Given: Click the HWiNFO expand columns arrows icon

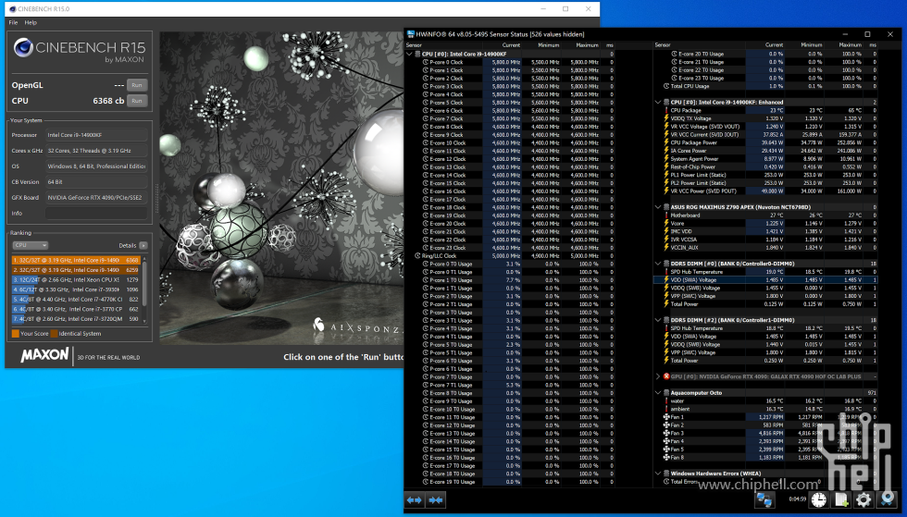Looking at the screenshot, I should coord(415,500).
